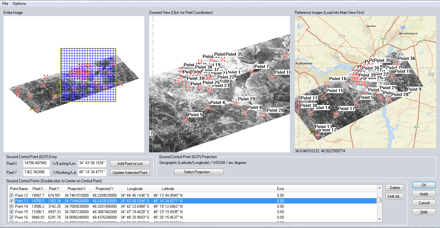Click the Y/Northing/Lat input field
Image resolution: width=440 pixels, height=228 pixels.
click(92, 172)
